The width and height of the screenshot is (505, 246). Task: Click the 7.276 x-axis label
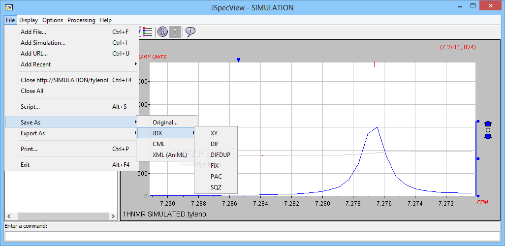click(x=384, y=204)
